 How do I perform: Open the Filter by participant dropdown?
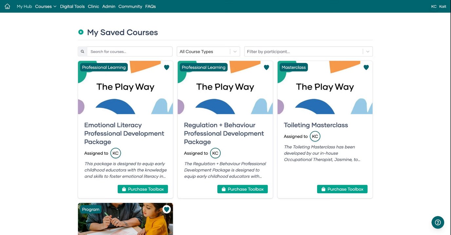(308, 52)
